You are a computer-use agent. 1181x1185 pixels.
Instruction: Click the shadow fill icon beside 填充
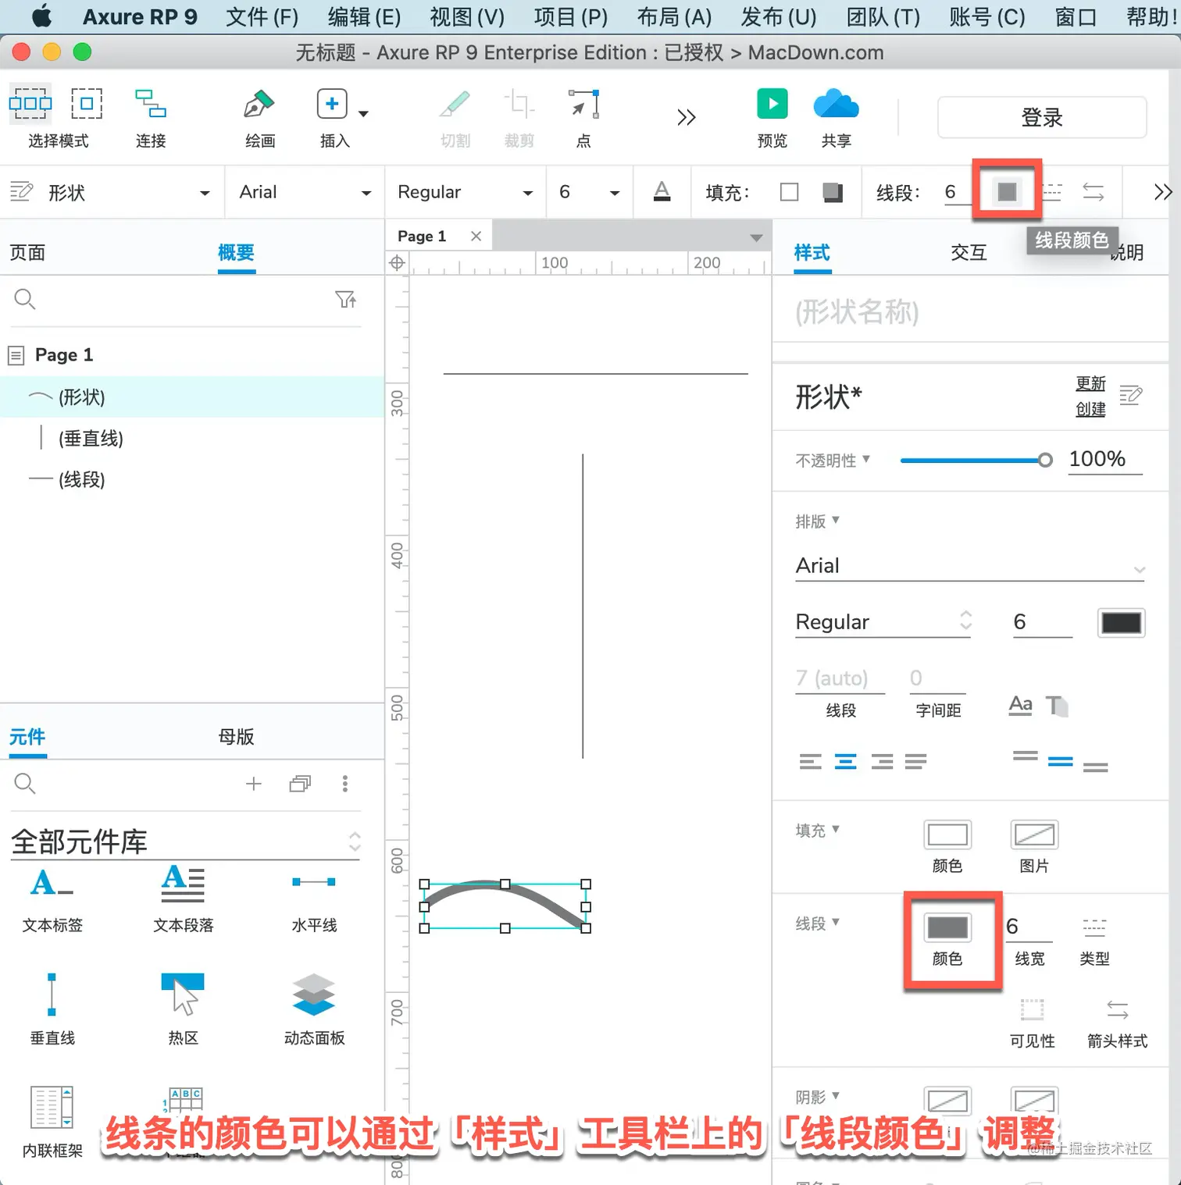[833, 192]
